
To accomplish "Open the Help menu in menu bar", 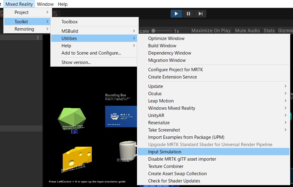I will (x=63, y=4).
